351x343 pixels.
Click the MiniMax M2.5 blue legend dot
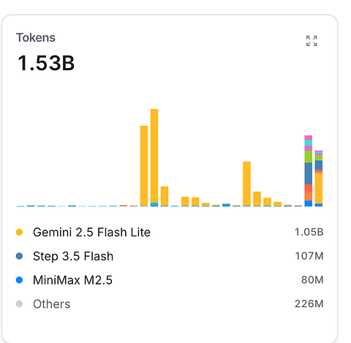pos(19,280)
